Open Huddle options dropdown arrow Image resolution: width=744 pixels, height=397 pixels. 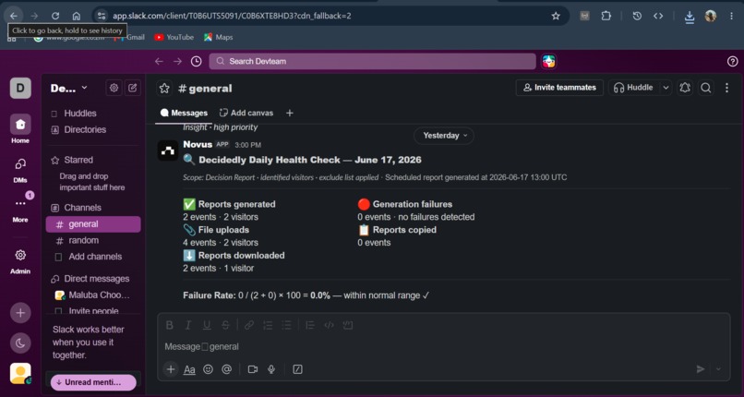point(666,88)
